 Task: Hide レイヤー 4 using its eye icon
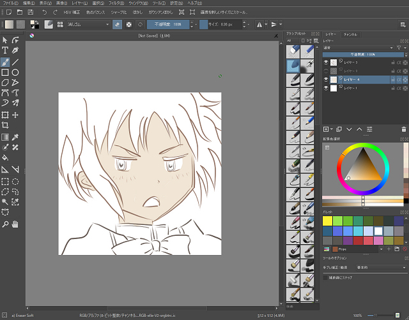[325, 79]
